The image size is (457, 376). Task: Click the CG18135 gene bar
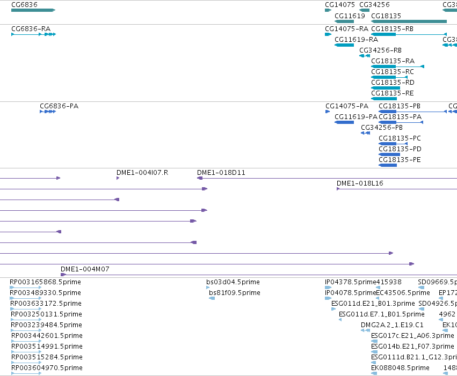409,21
